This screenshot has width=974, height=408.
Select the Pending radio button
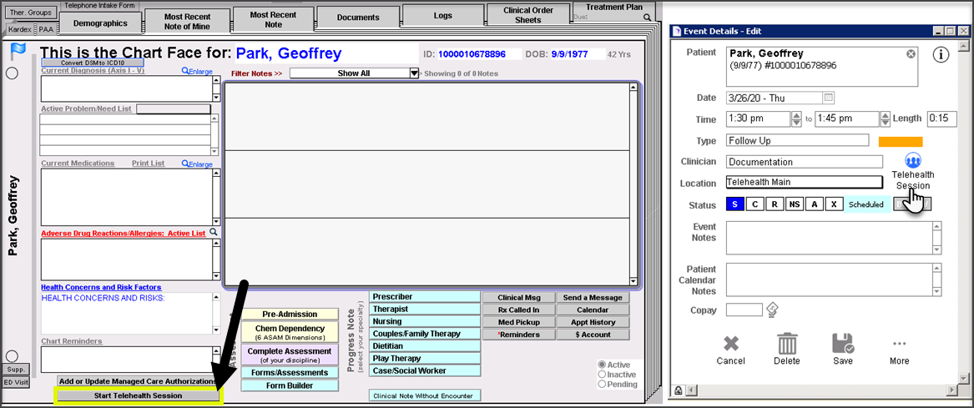(602, 385)
